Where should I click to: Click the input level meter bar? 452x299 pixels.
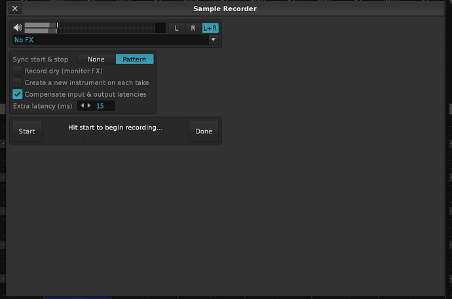(89, 28)
